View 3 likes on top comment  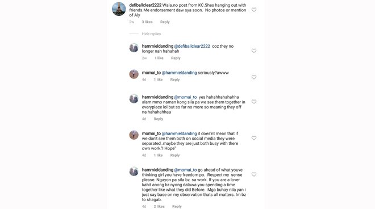pyautogui.click(x=147, y=22)
